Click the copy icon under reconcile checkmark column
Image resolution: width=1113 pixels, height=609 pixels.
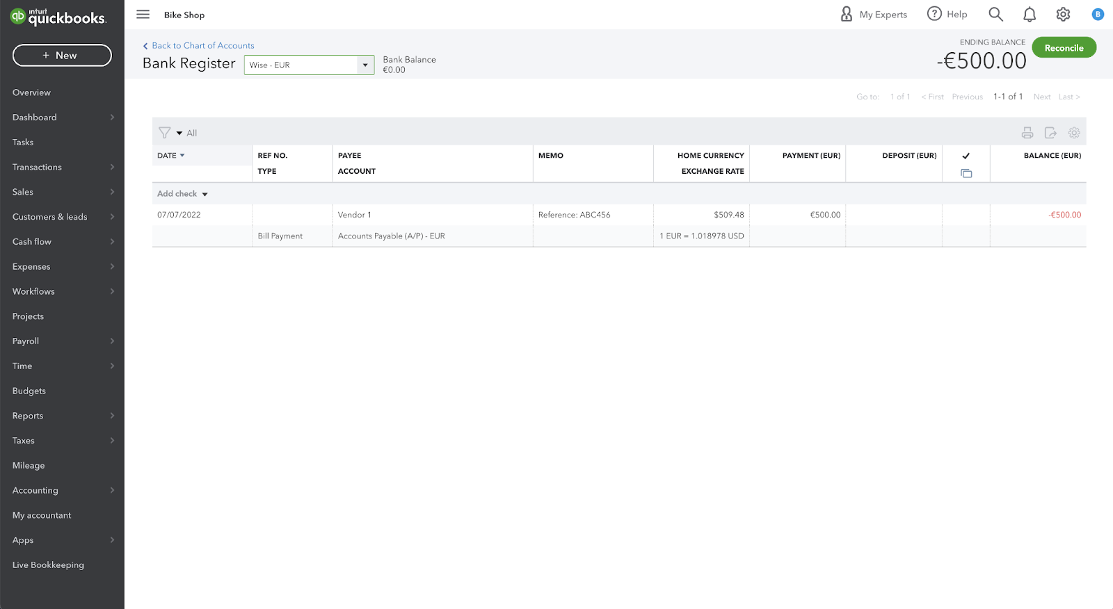pyautogui.click(x=966, y=173)
